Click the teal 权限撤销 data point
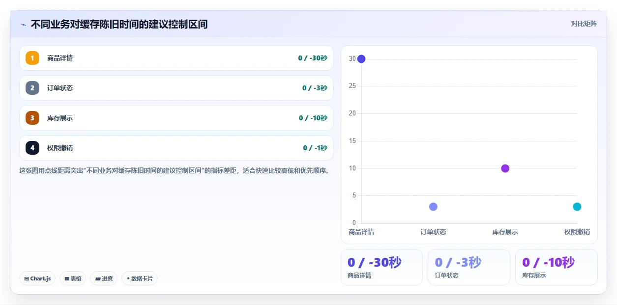 [x=577, y=207]
